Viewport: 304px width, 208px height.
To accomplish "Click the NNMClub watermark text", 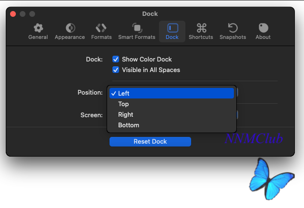I will click(x=254, y=138).
